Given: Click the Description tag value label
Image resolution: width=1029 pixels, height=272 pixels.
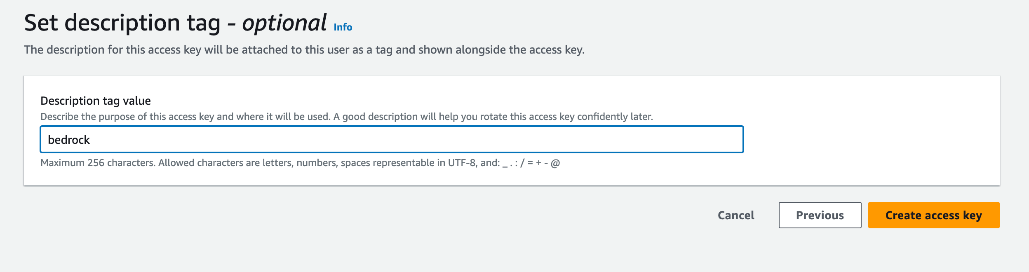Looking at the screenshot, I should click(96, 101).
